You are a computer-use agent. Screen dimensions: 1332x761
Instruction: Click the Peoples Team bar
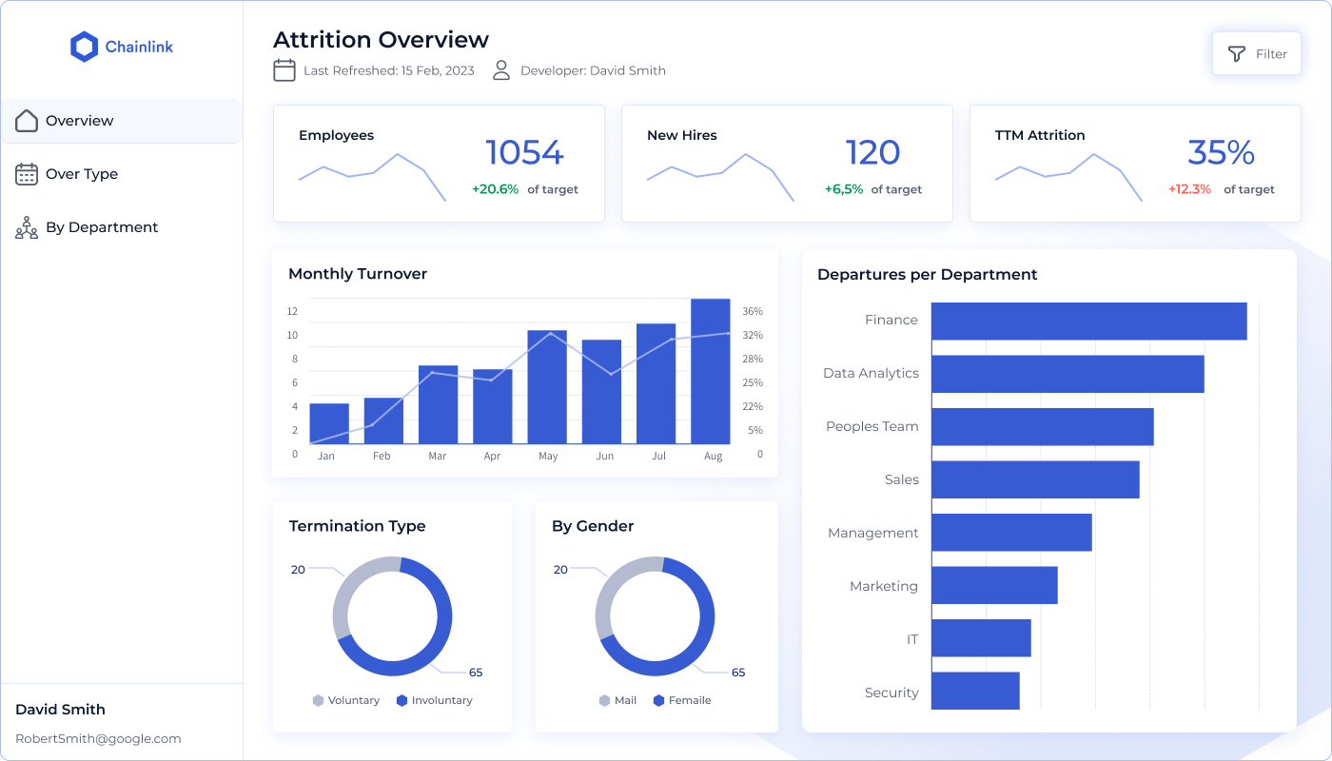pos(1043,427)
